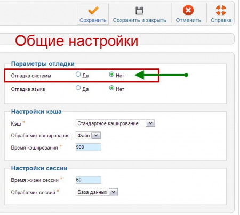The image size is (240, 215).
Task: Click the Настройки кэша section title
Action: coord(36,112)
